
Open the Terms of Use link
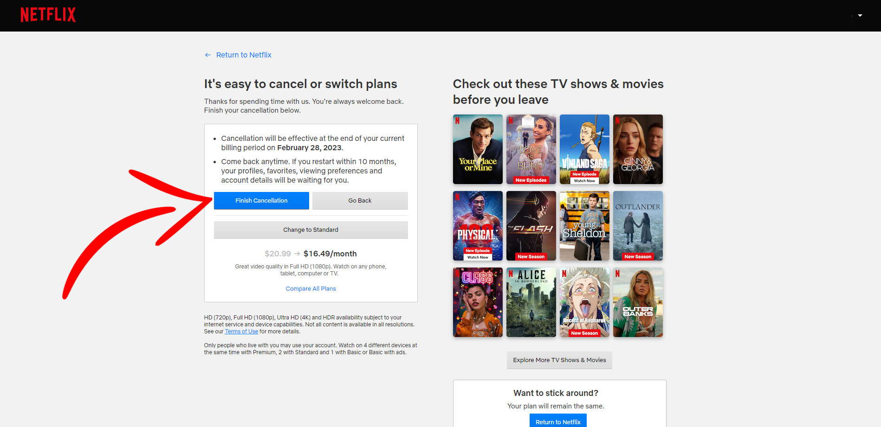(241, 331)
